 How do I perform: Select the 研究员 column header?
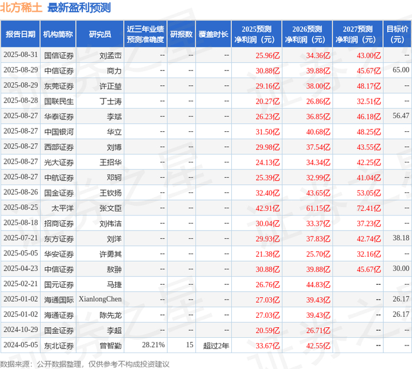(x=100, y=34)
